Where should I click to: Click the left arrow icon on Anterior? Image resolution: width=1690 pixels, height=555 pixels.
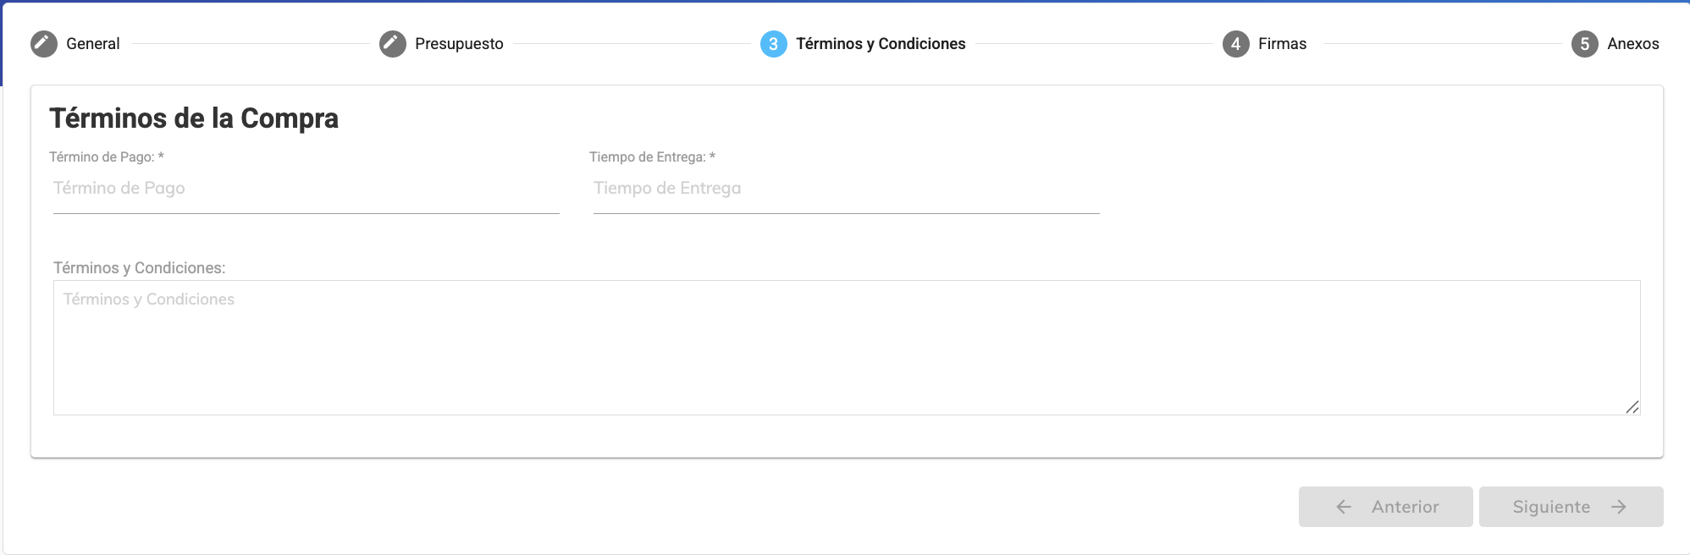[x=1344, y=507]
